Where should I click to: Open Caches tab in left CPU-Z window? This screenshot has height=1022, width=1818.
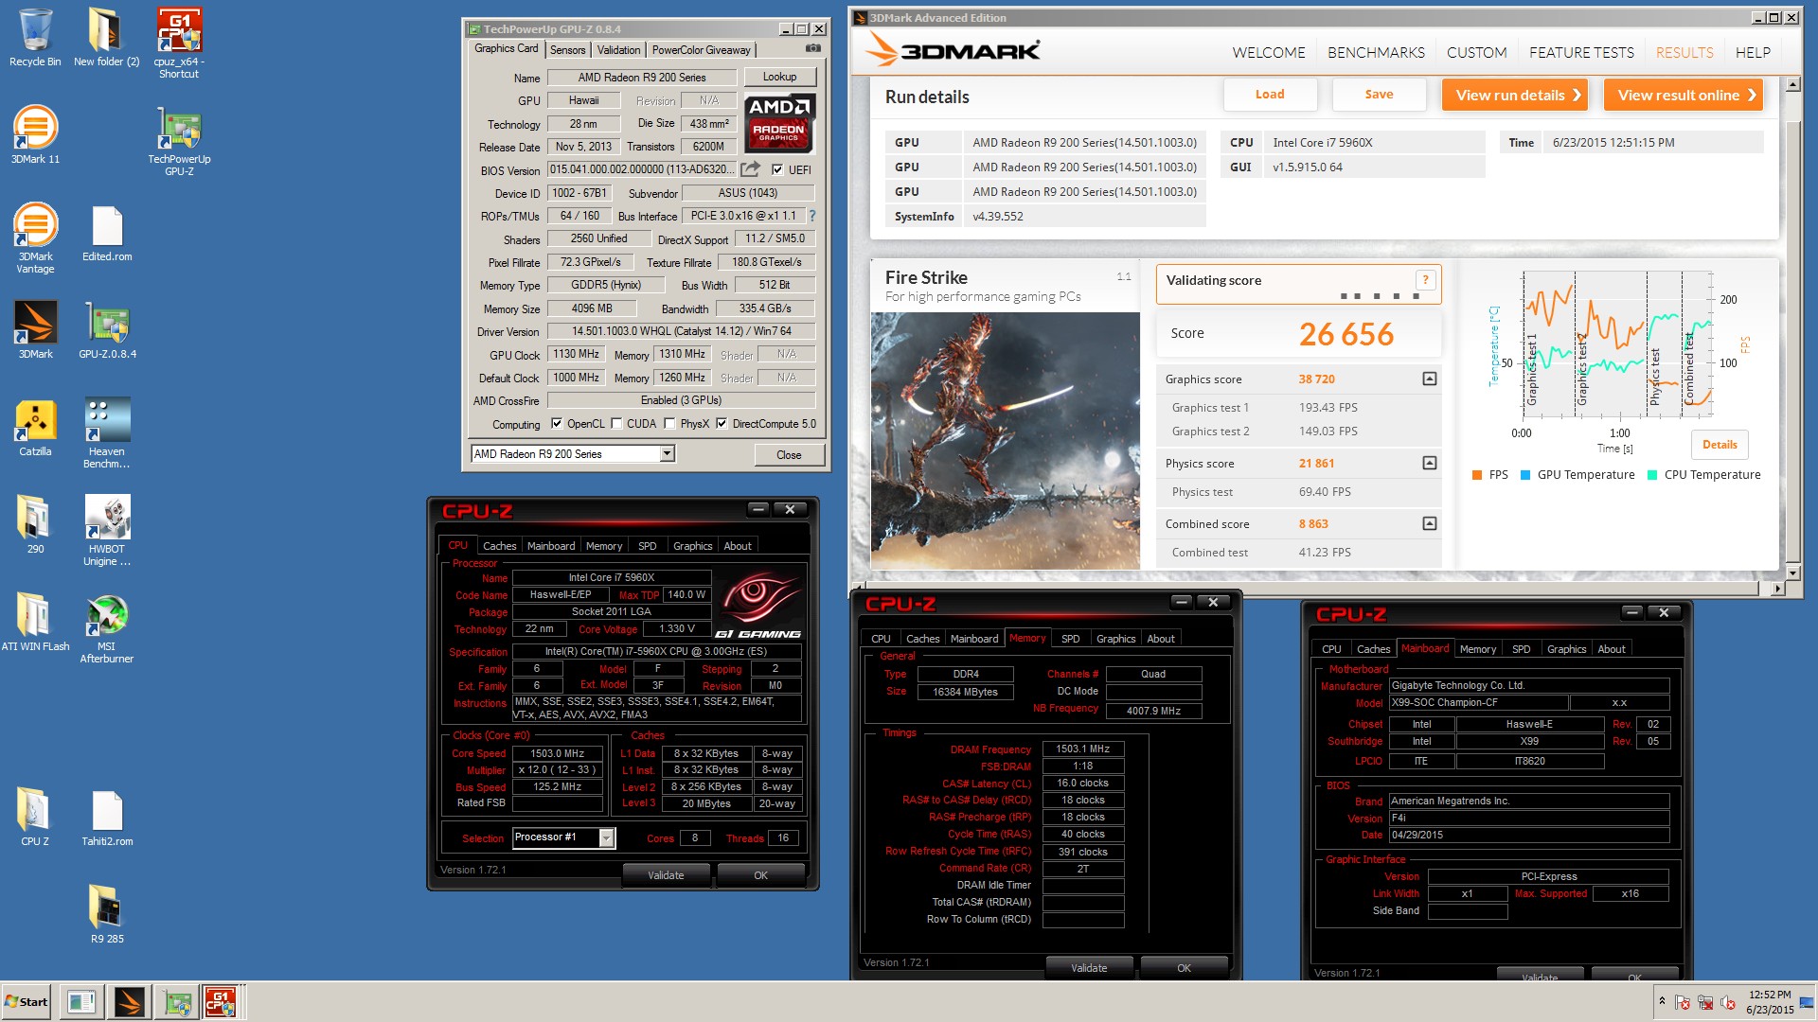click(499, 546)
